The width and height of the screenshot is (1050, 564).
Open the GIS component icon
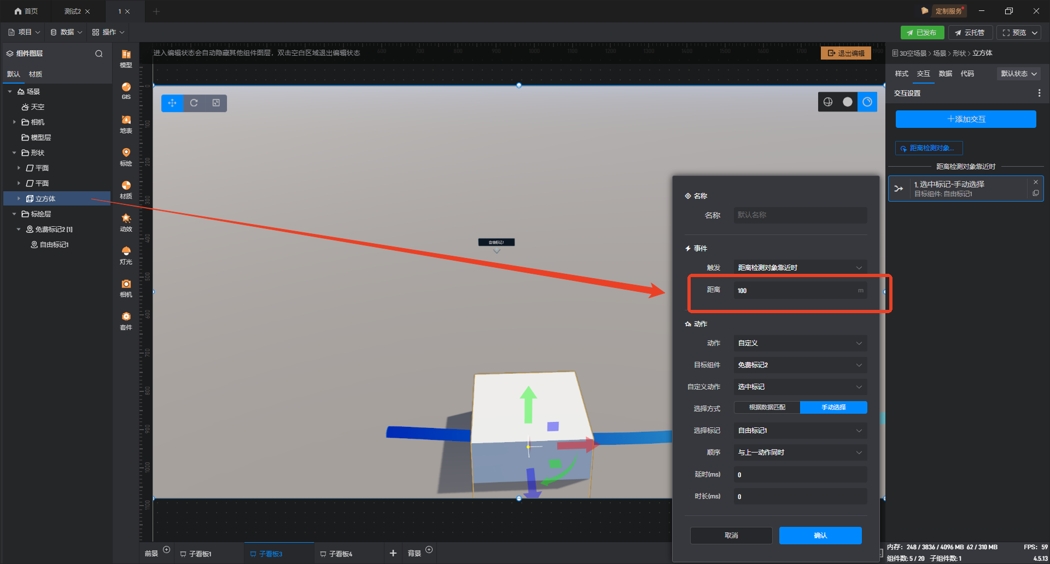tap(126, 90)
